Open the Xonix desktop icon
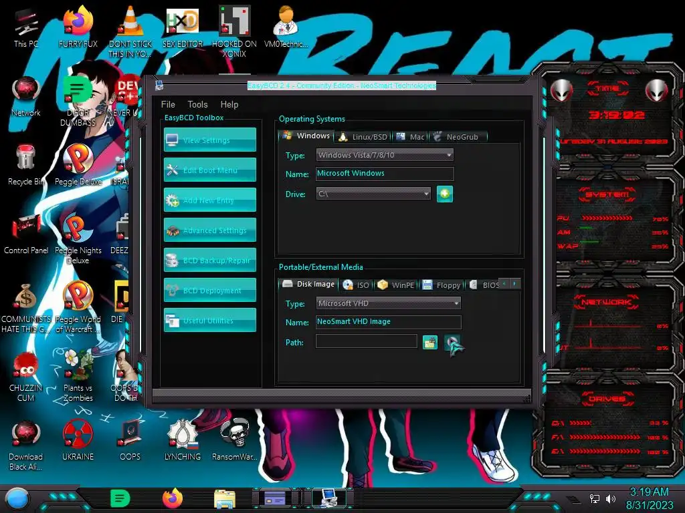The image size is (685, 513). click(235, 33)
